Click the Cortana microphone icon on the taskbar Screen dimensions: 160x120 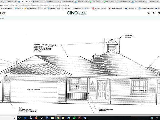point(14,118)
